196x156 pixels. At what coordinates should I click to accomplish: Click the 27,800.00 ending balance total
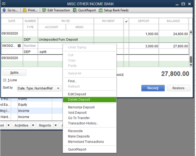point(175,74)
